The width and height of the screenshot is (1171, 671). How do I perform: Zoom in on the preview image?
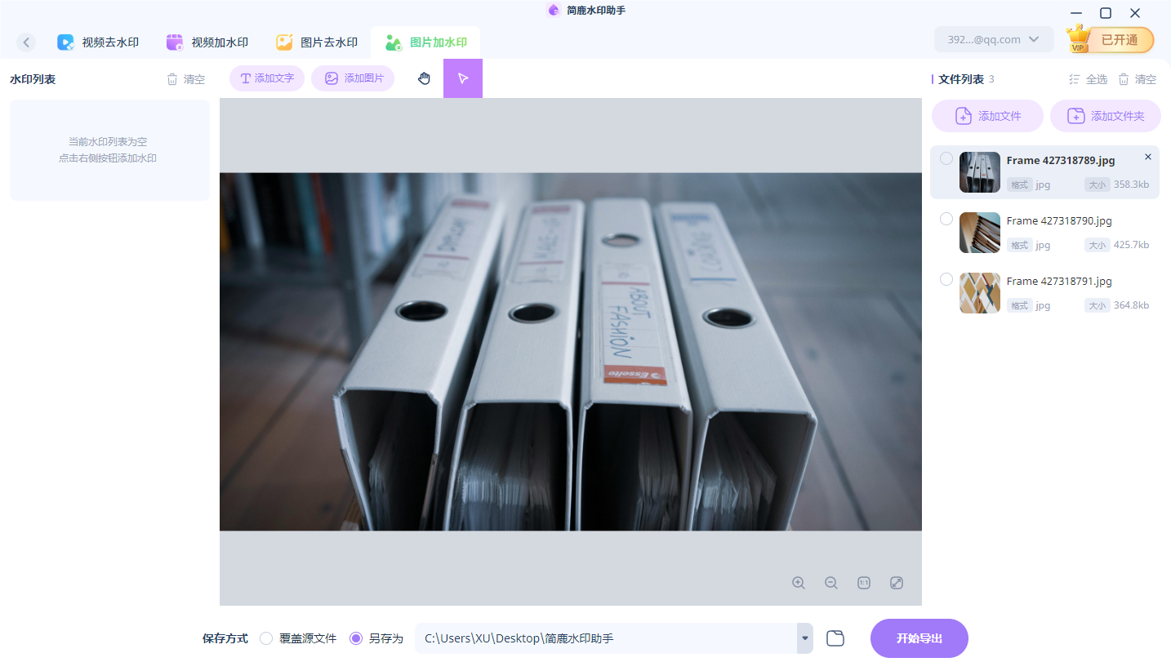pos(798,582)
